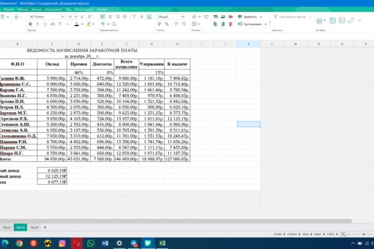Image resolution: width=374 pixels, height=249 pixels.
Task: Click the 'Закрепить' button
Action: (x=247, y=17)
